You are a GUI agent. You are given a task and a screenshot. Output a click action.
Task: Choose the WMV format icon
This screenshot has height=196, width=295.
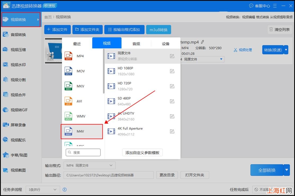(x=68, y=116)
